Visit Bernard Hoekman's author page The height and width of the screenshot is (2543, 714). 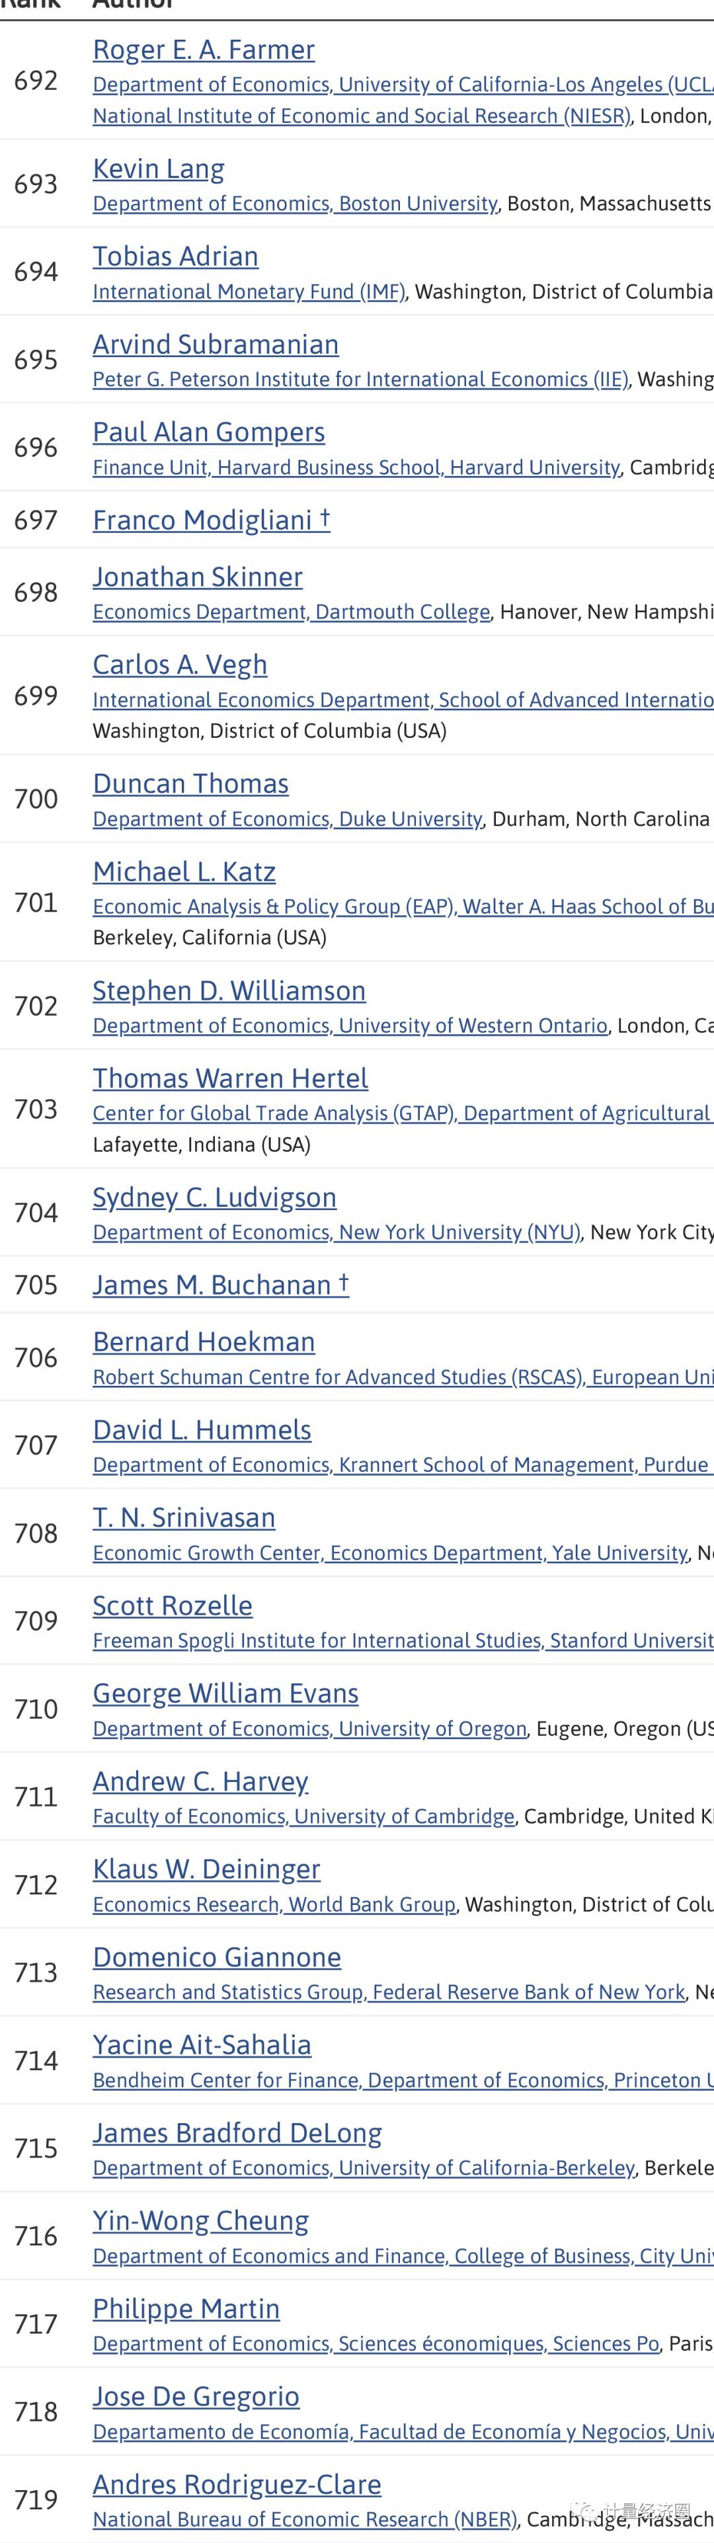[x=204, y=1342]
